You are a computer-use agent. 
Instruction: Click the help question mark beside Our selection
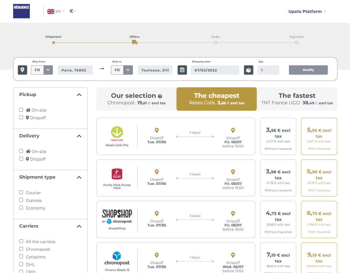pos(160,96)
